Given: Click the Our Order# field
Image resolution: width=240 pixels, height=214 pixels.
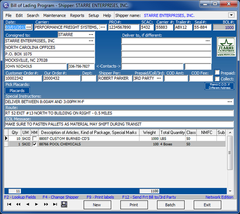Looking at the screenshot, I should (x=62, y=79).
